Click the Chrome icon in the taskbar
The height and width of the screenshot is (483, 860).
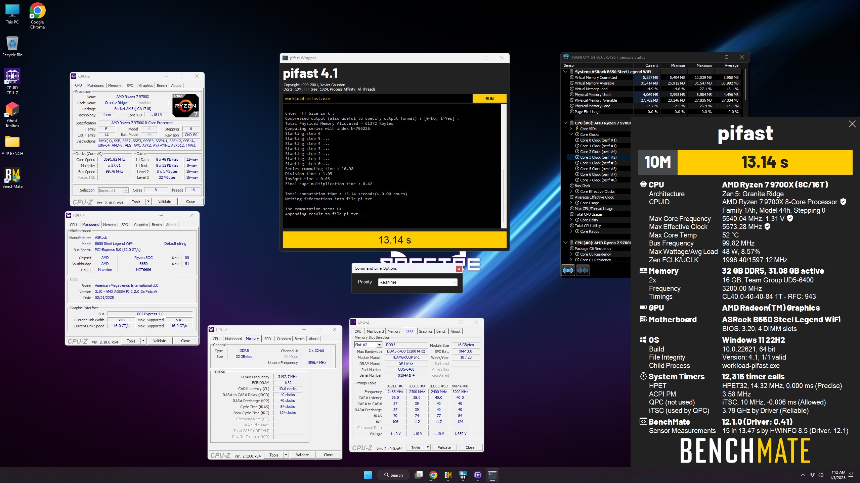(433, 475)
